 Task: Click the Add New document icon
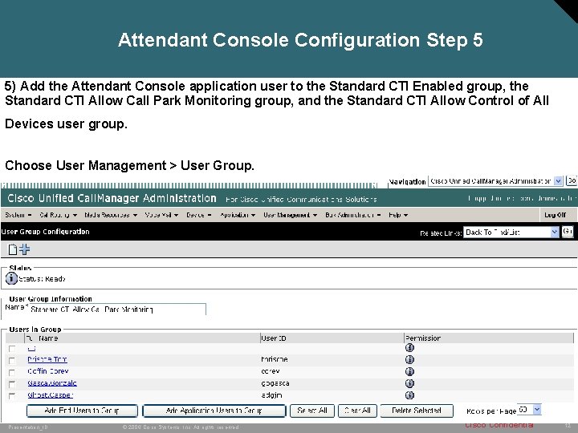(13, 249)
